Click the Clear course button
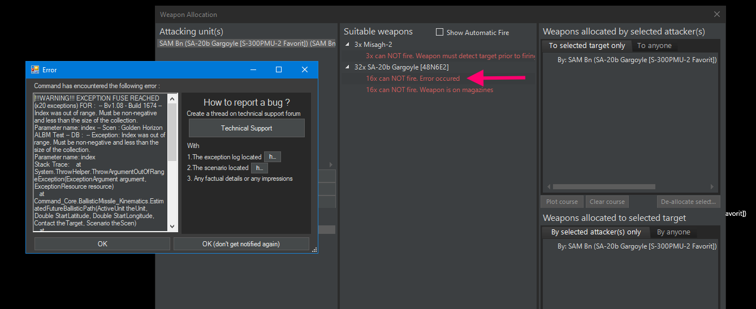This screenshot has width=756, height=309. (607, 202)
